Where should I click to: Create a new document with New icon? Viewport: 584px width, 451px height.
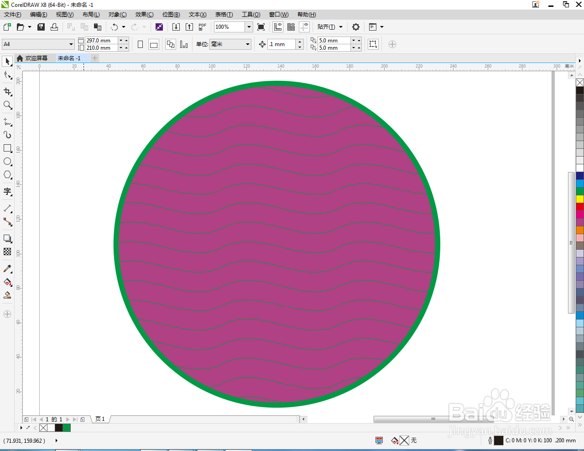pyautogui.click(x=7, y=27)
